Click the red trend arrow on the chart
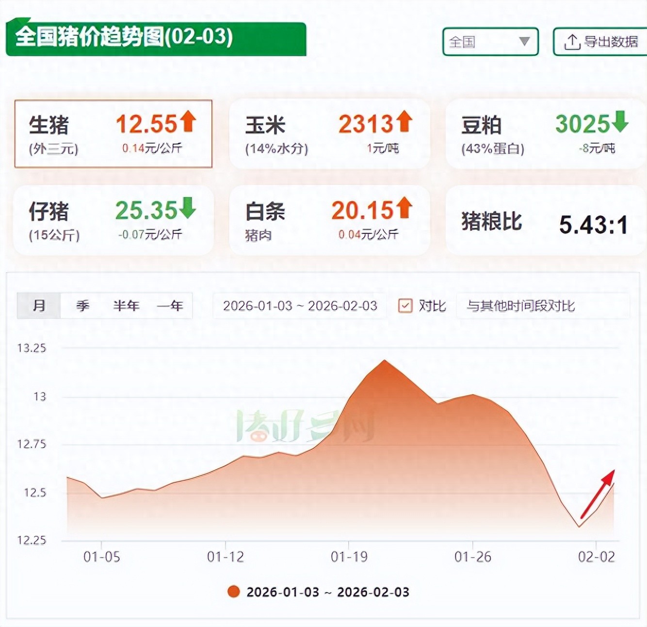This screenshot has width=647, height=627. tap(598, 494)
